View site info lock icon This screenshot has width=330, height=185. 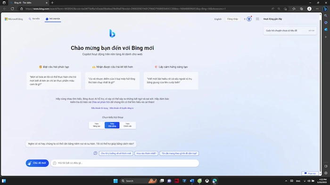click(x=22, y=9)
